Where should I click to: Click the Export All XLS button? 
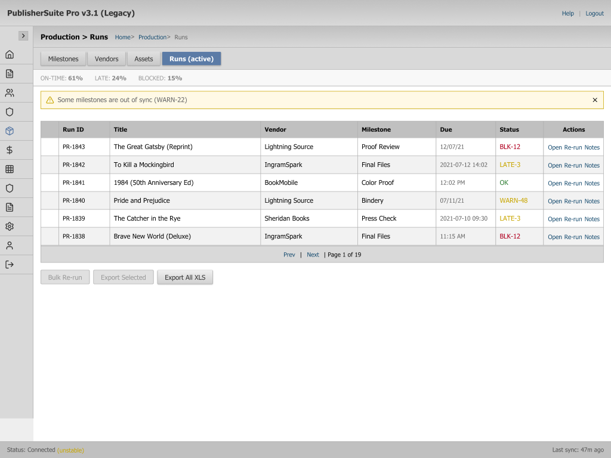click(x=185, y=277)
